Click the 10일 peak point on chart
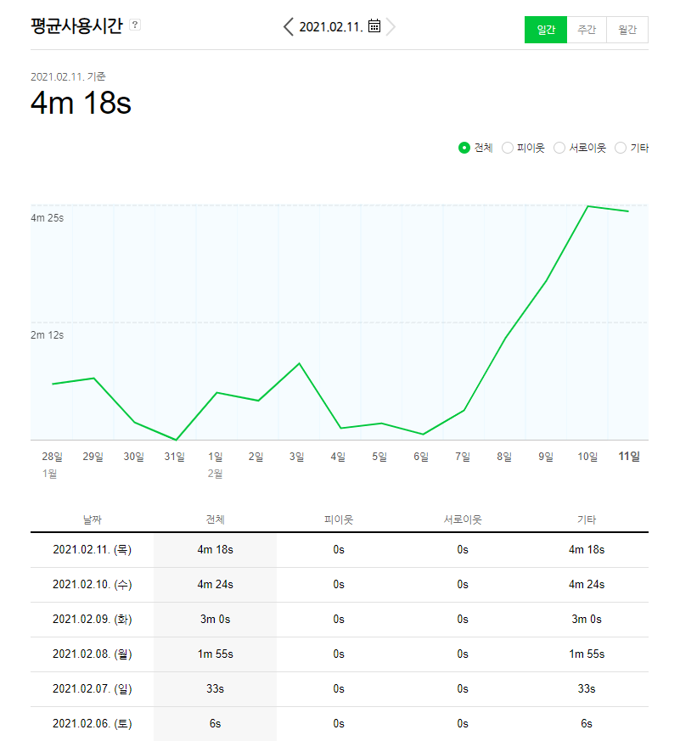This screenshot has width=680, height=741. pos(587,206)
